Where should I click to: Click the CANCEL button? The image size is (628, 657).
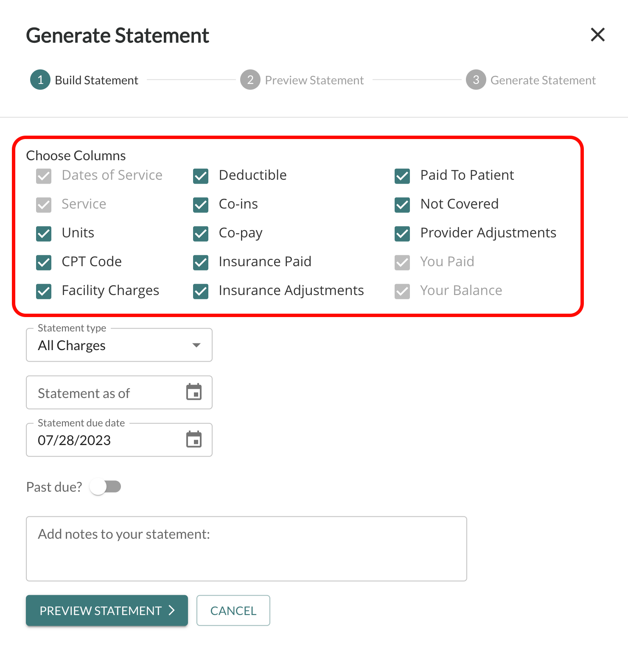click(x=233, y=610)
